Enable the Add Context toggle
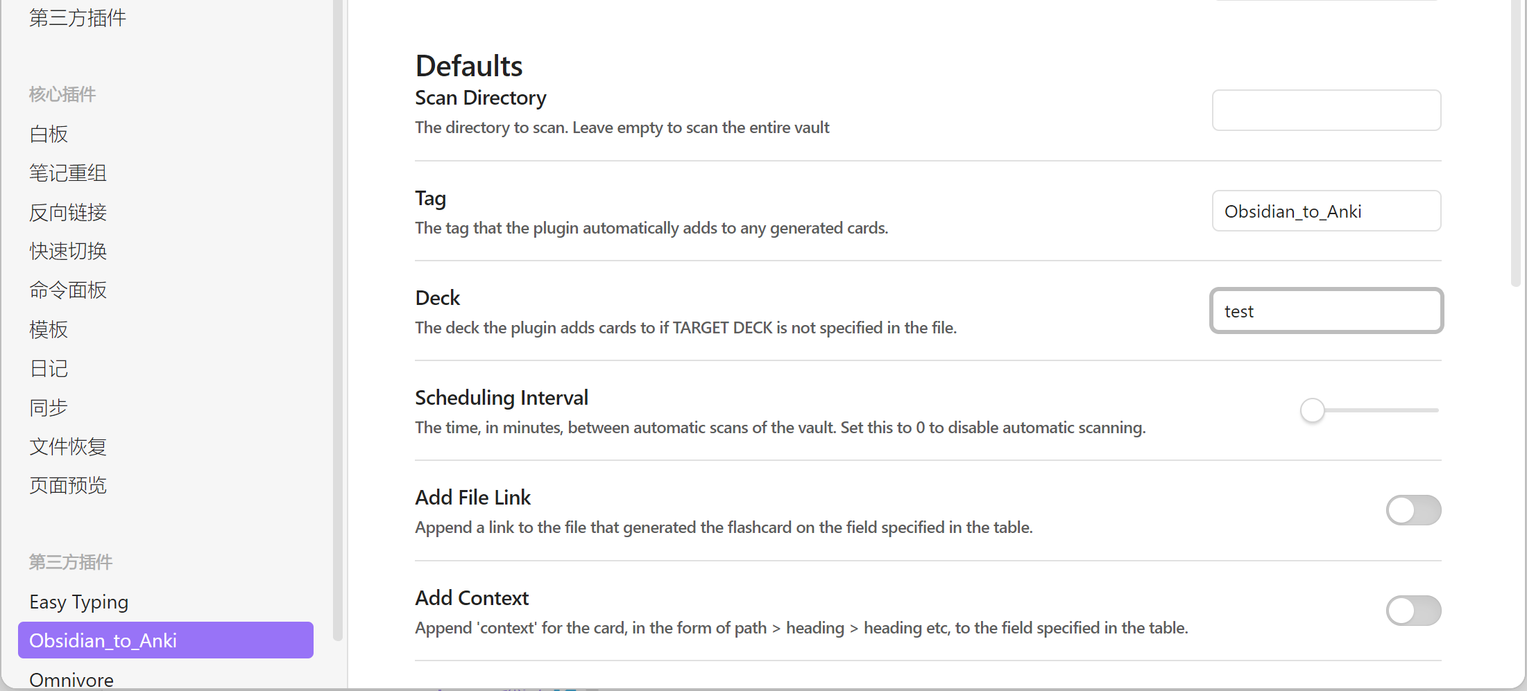 (x=1413, y=611)
